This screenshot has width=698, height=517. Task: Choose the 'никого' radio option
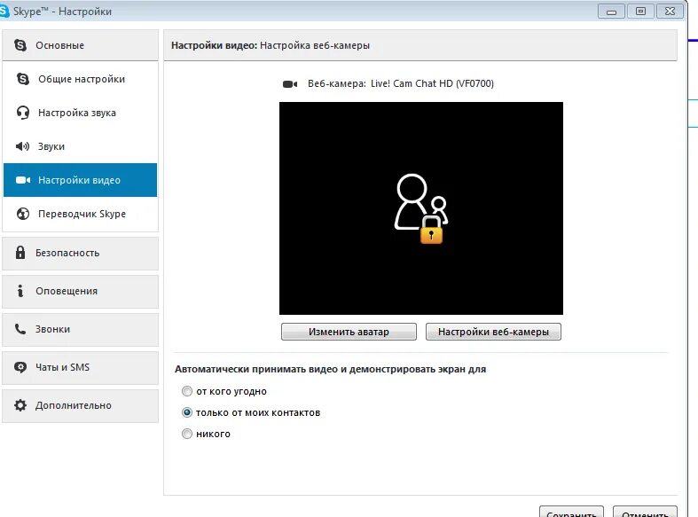tap(187, 434)
